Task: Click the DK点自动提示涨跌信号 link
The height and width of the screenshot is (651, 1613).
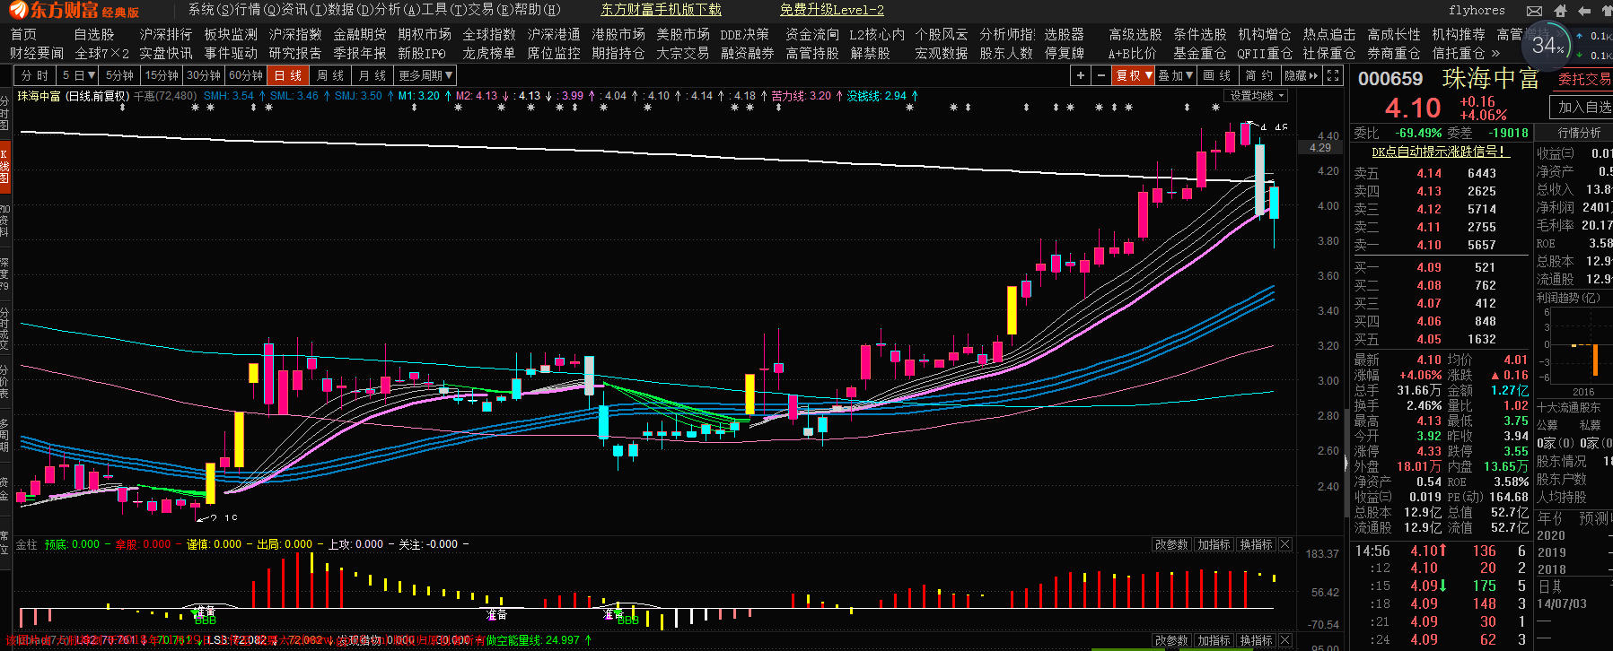Action: [x=1440, y=152]
